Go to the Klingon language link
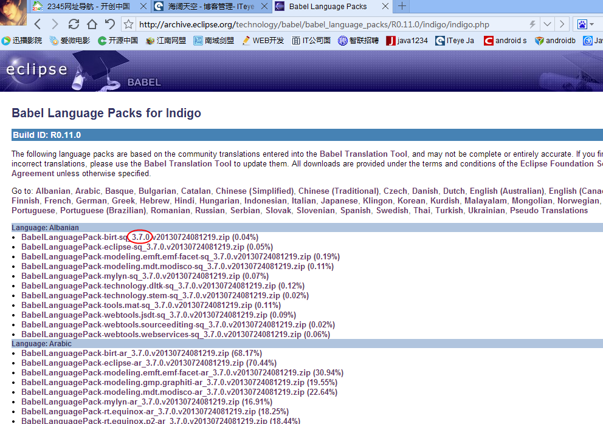This screenshot has width=603, height=424. coord(377,200)
